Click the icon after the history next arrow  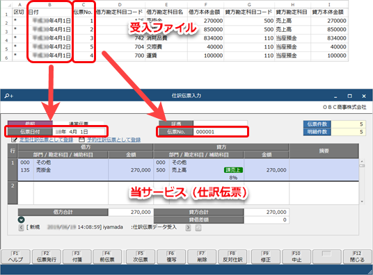click(198, 228)
